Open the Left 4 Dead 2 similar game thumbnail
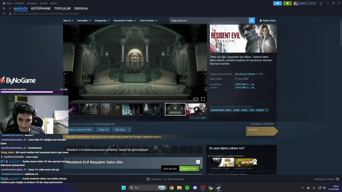 [246, 162]
